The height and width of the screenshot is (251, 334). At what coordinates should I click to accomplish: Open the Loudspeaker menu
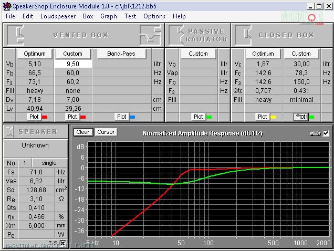[x=58, y=16]
